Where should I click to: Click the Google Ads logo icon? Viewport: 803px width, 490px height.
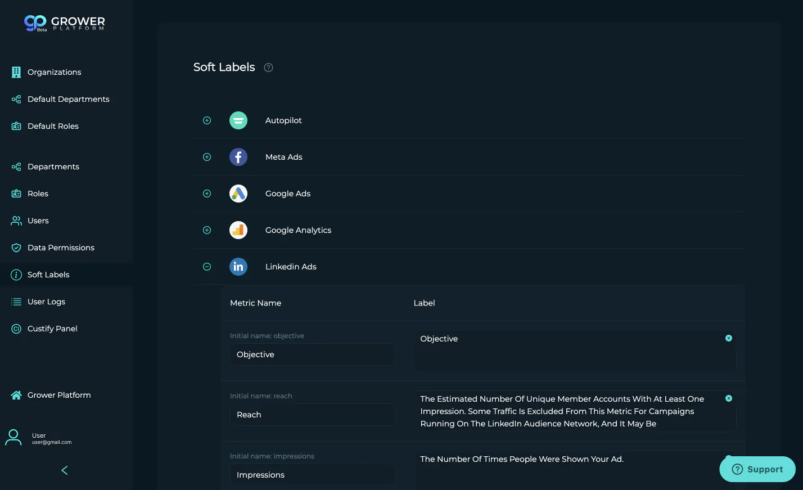pos(238,194)
